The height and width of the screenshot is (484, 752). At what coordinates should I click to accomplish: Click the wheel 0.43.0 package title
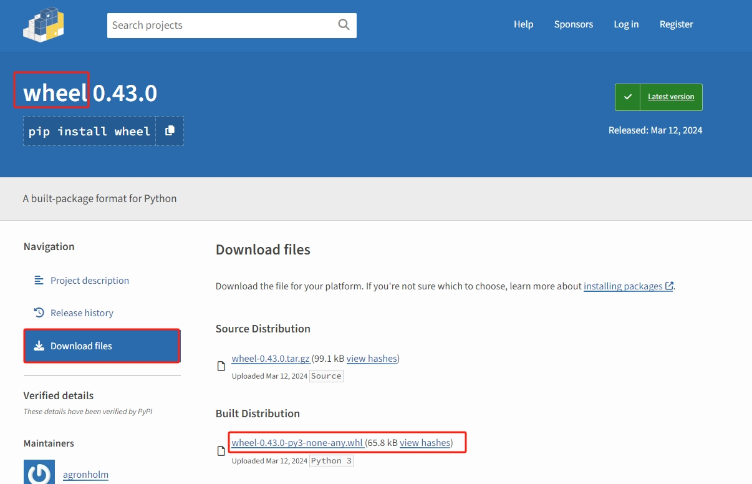90,93
